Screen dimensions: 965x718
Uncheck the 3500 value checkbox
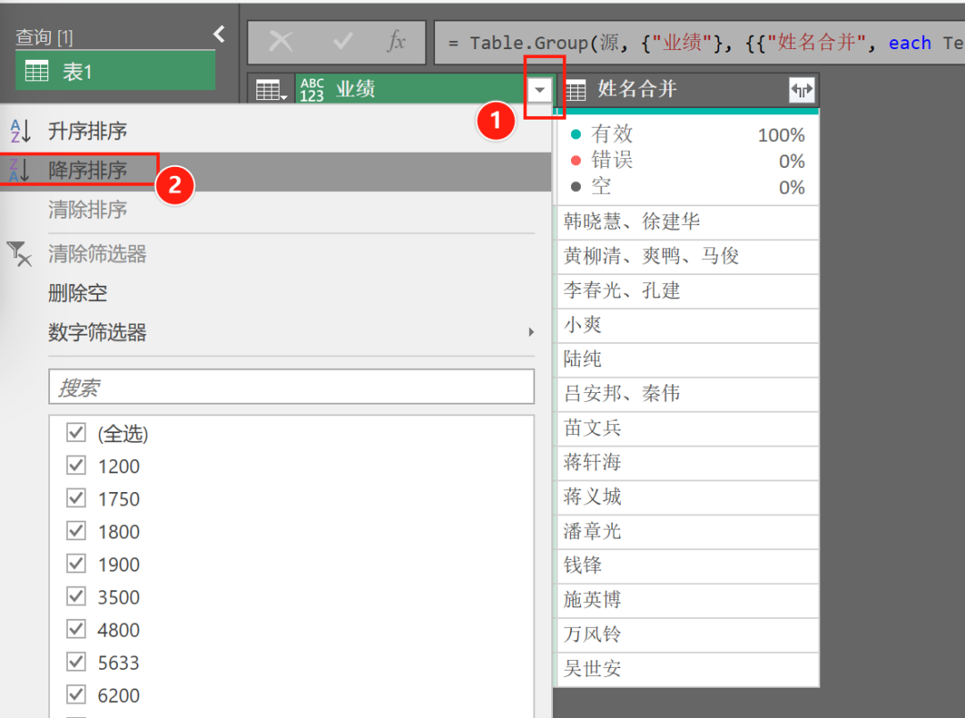(x=76, y=597)
